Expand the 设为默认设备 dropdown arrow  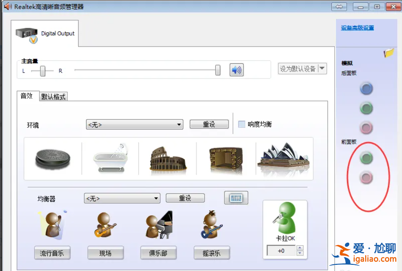[x=321, y=68]
